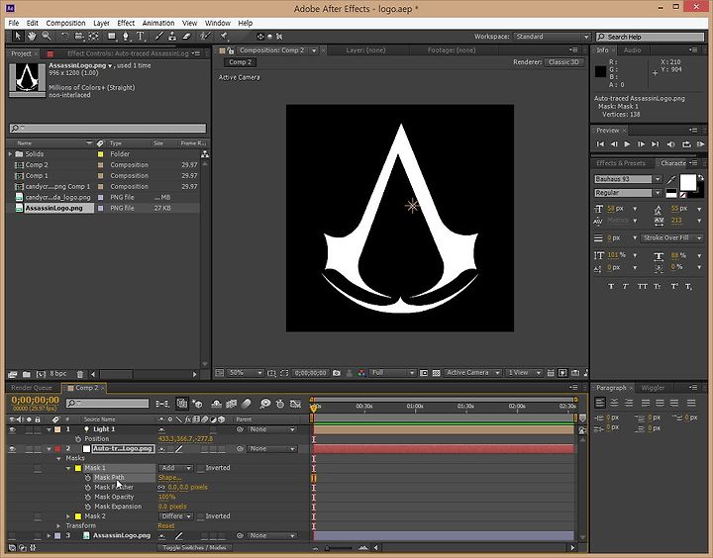
Task: Click the Mask Path Shape... link
Action: pos(169,478)
